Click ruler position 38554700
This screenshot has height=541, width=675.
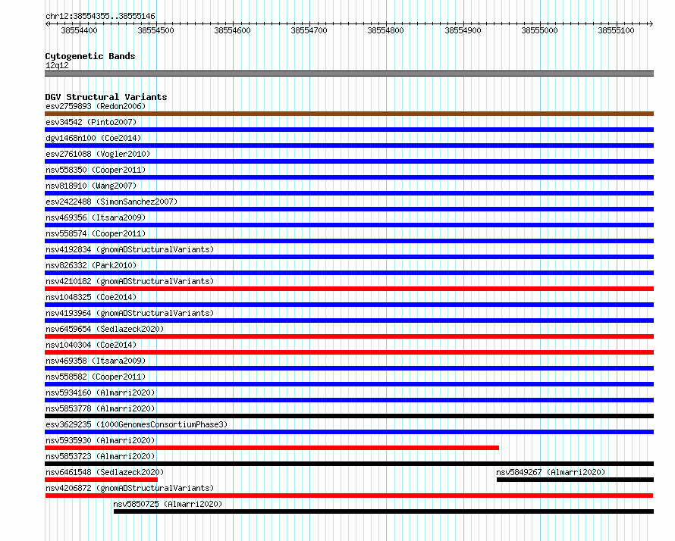(309, 30)
